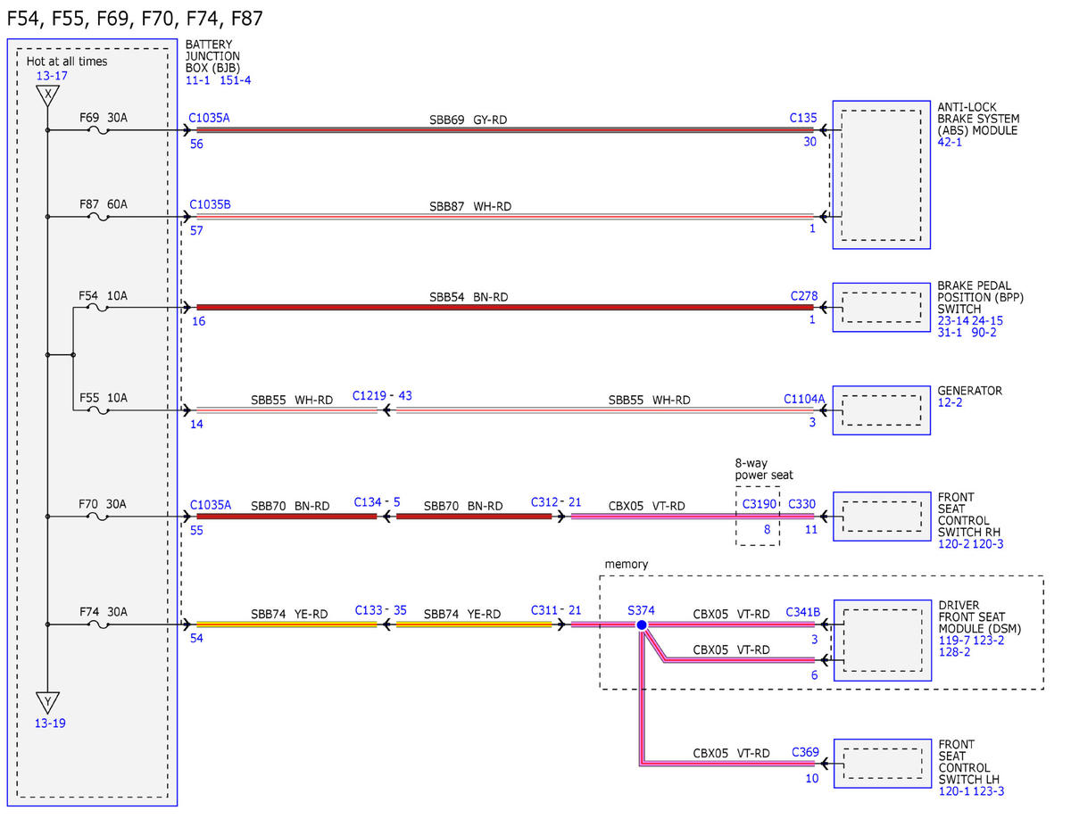Open Driver Front Seat Module reference 119-7
Viewport: 1071px width, 827px height.
pos(953,640)
